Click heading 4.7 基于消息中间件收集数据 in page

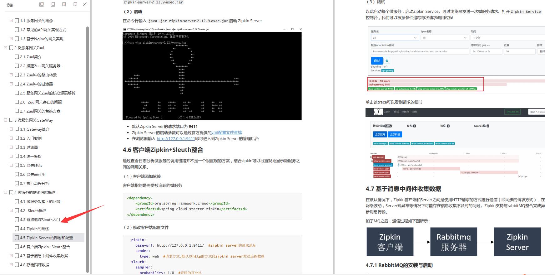[403, 189]
